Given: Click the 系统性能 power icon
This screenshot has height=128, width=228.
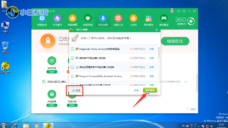Looking at the screenshot, I should [52, 60].
